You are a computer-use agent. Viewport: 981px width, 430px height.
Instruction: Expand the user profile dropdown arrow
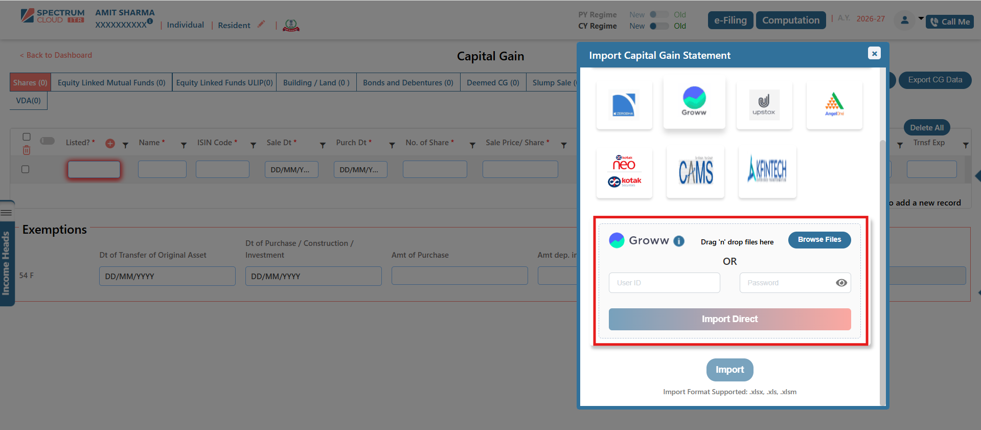(921, 19)
